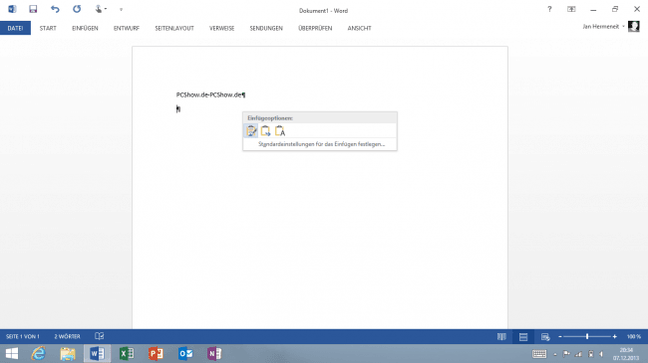This screenshot has width=648, height=363.
Task: Open the ANSICHT ribbon tab
Action: click(359, 28)
